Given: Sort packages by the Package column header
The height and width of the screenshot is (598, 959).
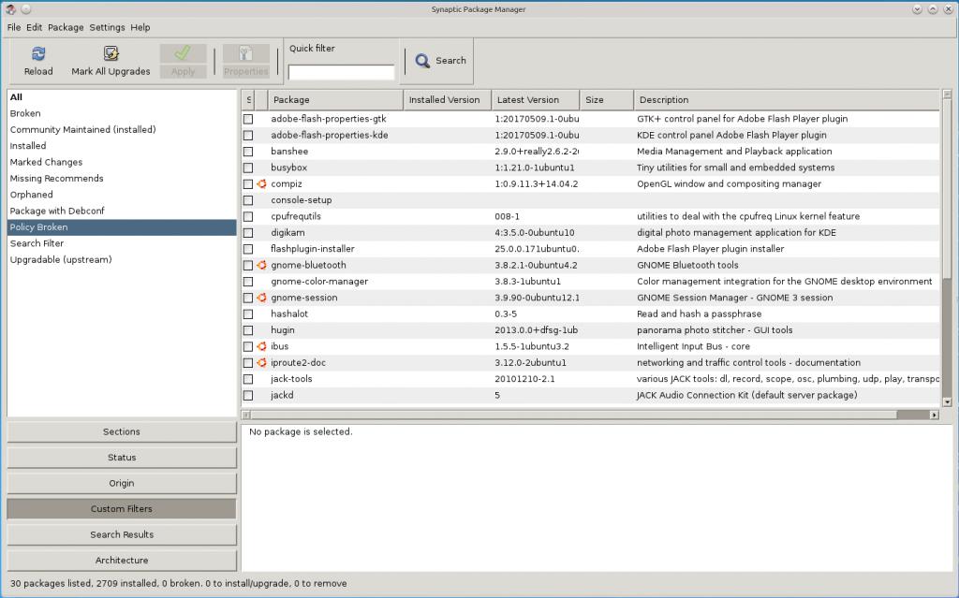Looking at the screenshot, I should [x=335, y=100].
